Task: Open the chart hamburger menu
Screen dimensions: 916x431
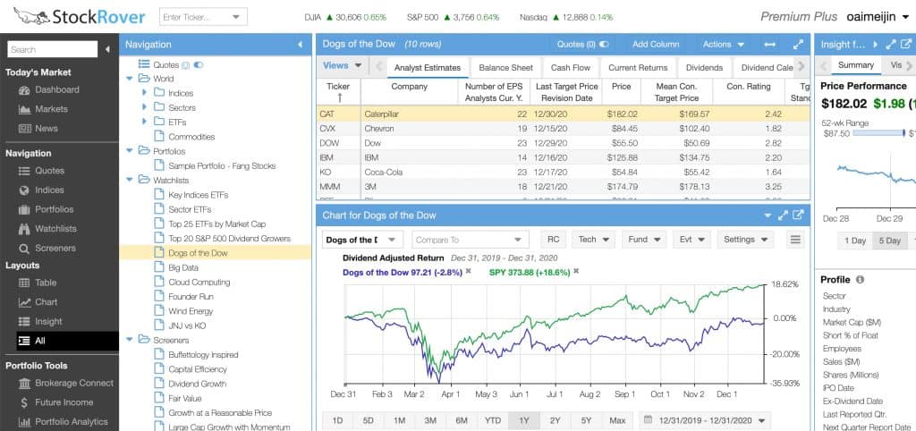Action: pos(794,240)
